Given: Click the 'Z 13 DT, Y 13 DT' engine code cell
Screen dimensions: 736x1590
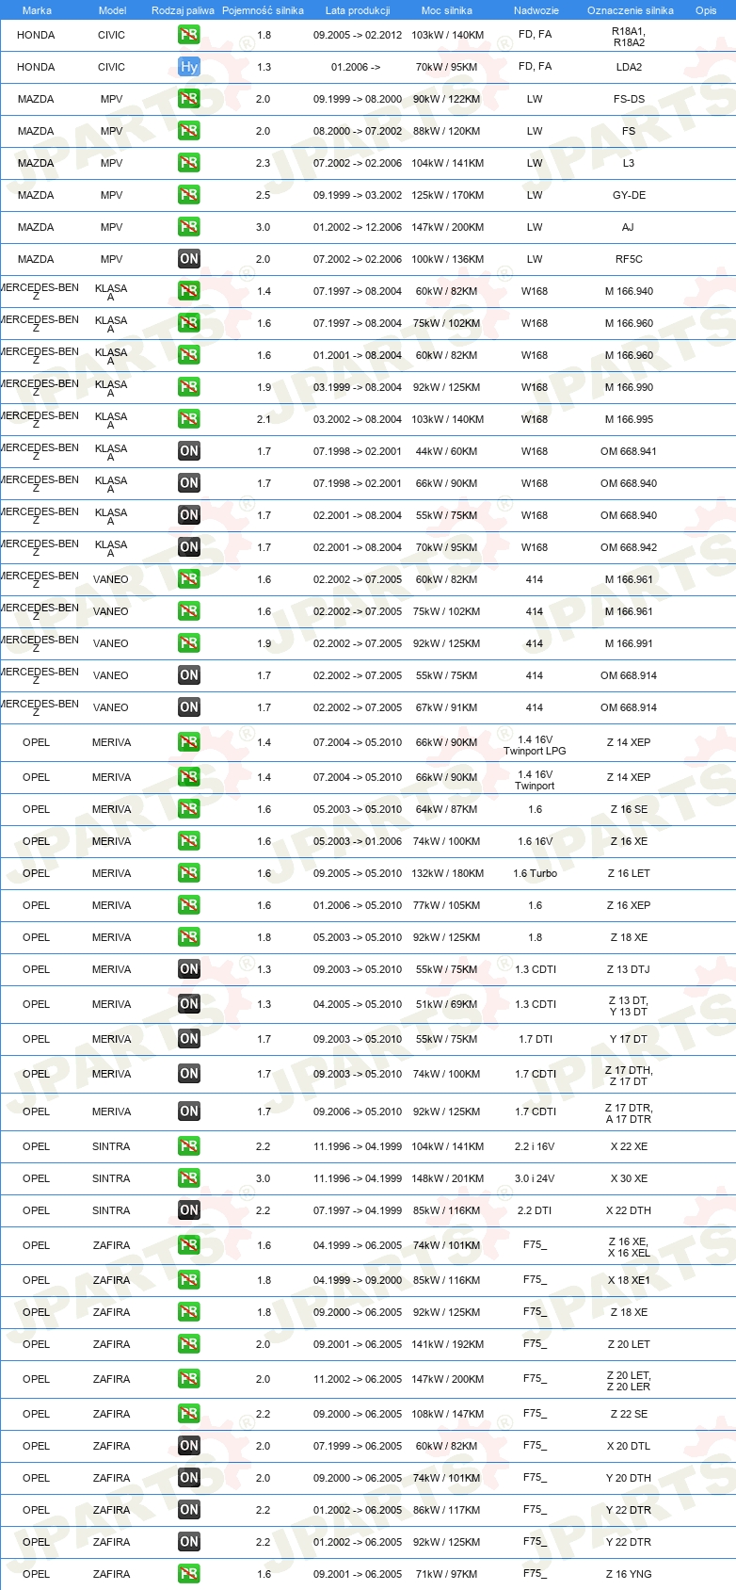Looking at the screenshot, I should [628, 1006].
